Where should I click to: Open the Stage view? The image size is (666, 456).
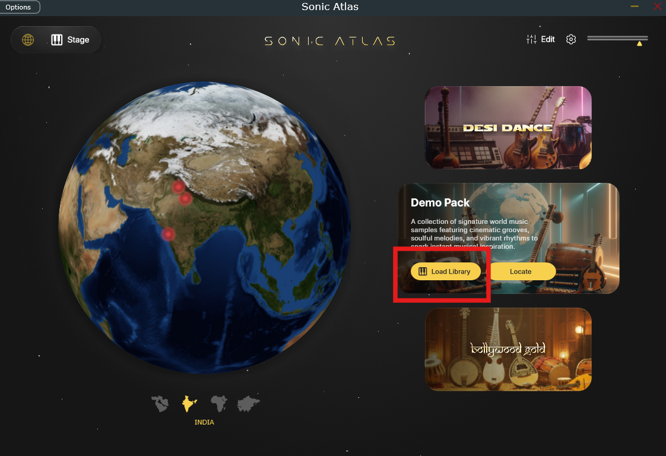click(x=70, y=40)
